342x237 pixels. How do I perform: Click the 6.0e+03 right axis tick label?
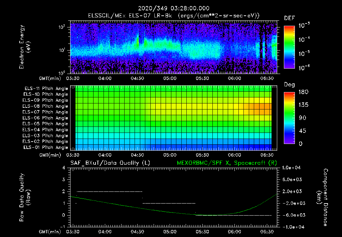tap(292, 179)
